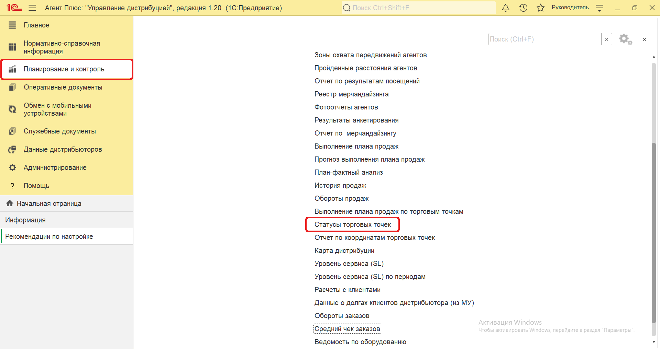
Task: Open История продаж report
Action: pos(340,185)
